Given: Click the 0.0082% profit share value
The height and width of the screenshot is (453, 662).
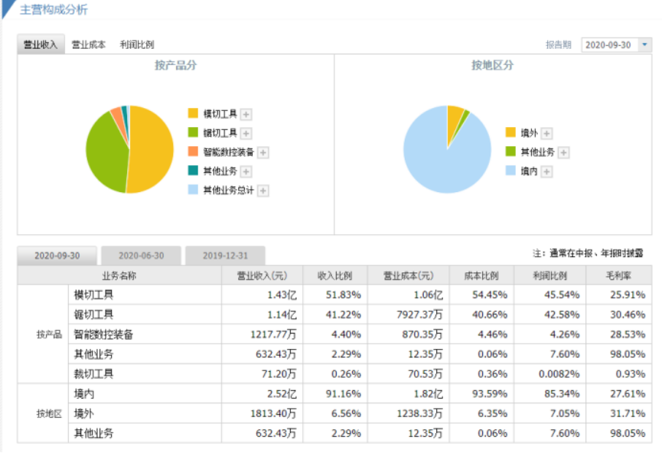Looking at the screenshot, I should click(x=559, y=374).
